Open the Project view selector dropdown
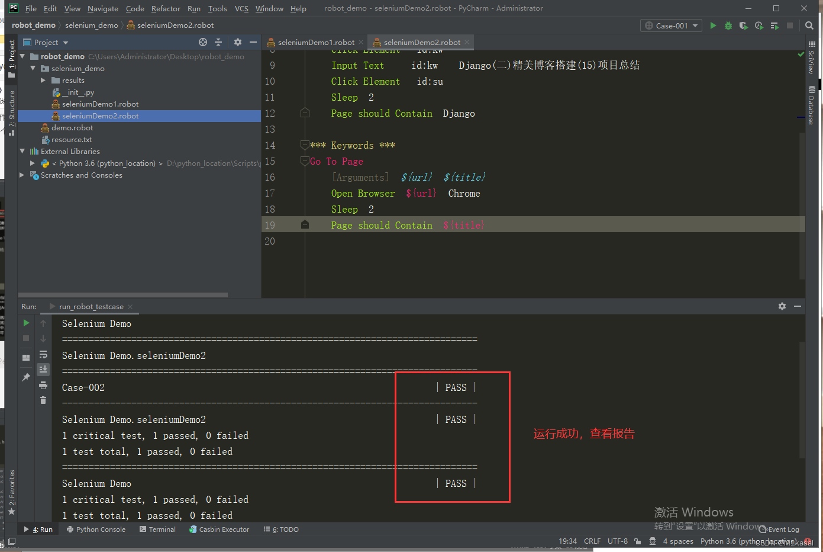Viewport: 823px width, 552px height. (x=46, y=42)
